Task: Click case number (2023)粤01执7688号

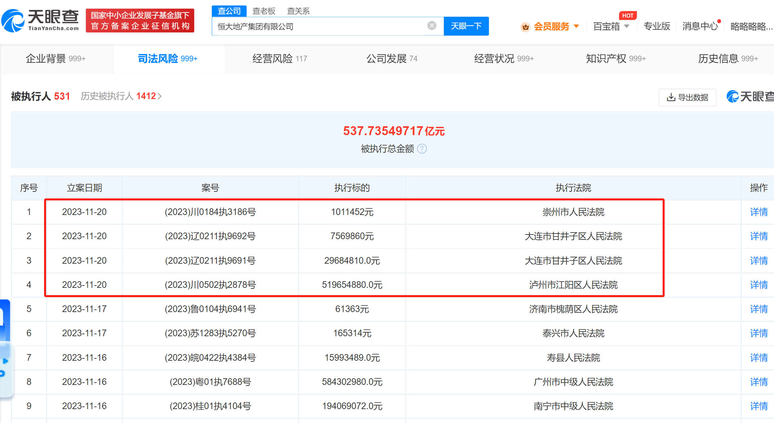Action: click(210, 382)
